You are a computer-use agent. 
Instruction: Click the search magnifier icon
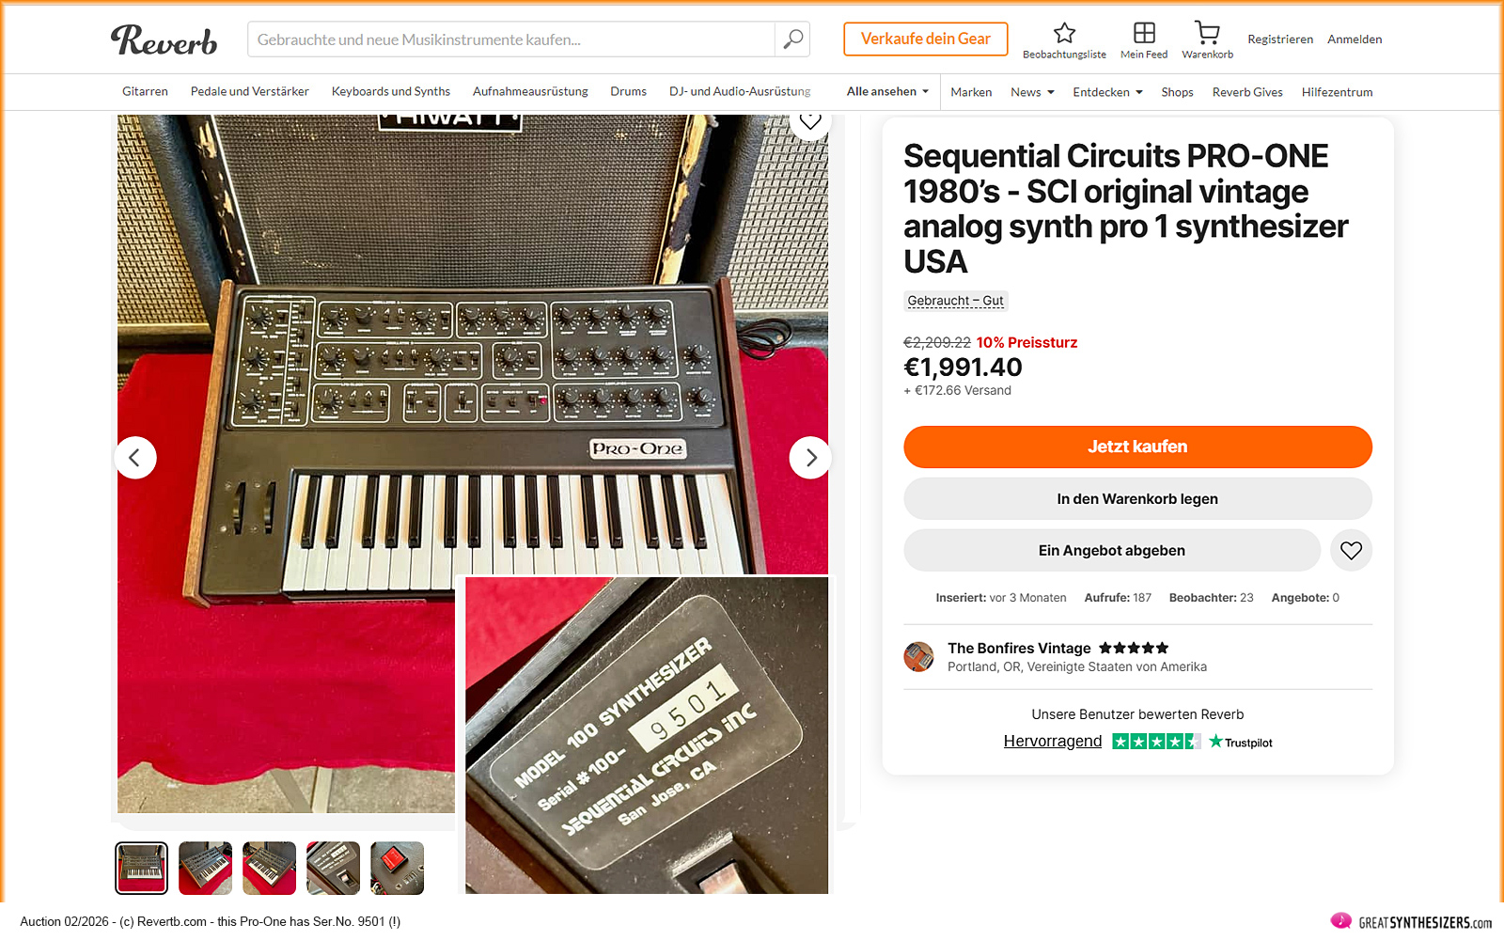792,39
